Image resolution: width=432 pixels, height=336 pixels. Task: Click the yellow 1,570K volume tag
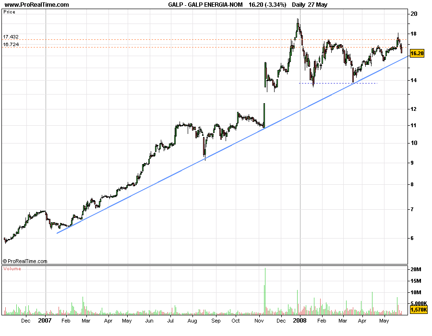419,310
